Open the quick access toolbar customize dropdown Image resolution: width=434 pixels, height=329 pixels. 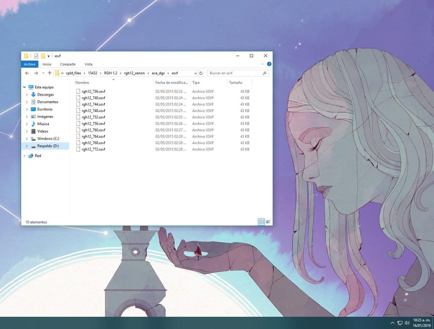48,56
